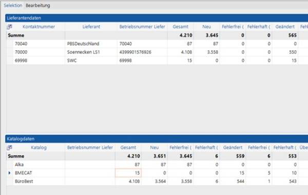Open column chooser icon in Katalogdaten grid
This screenshot has height=195, width=308.
click(x=9, y=147)
